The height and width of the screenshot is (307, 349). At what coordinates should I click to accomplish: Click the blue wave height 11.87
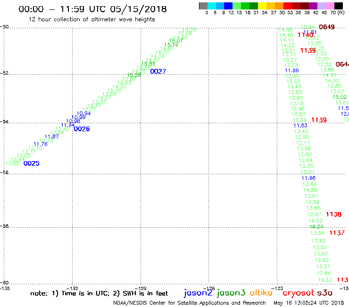51,136
